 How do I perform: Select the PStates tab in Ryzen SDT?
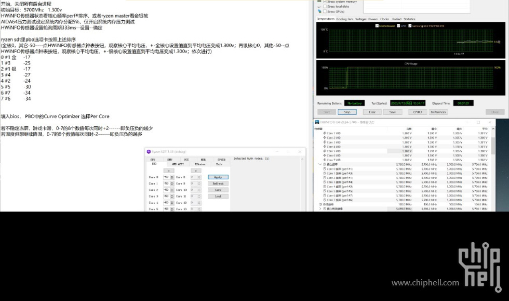coord(200,164)
